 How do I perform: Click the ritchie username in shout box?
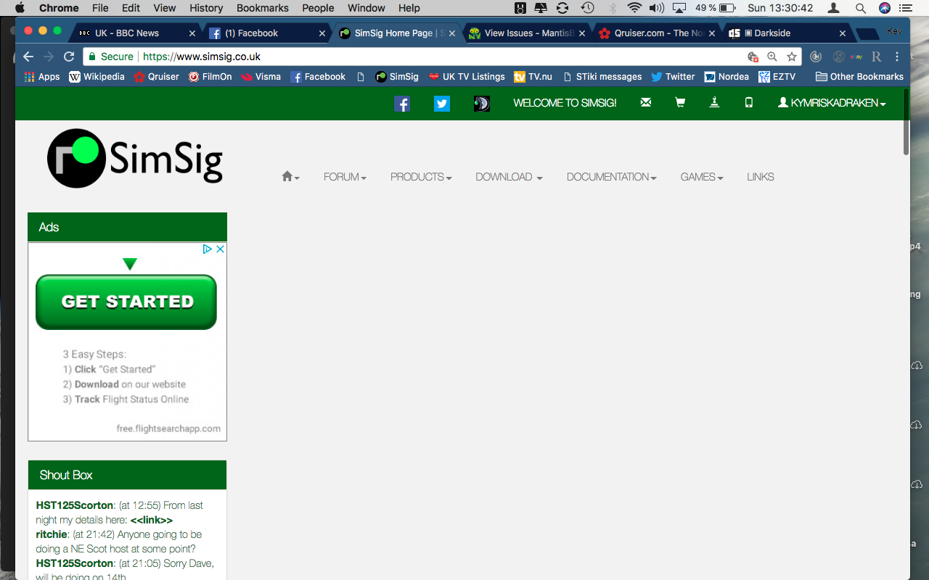point(52,534)
